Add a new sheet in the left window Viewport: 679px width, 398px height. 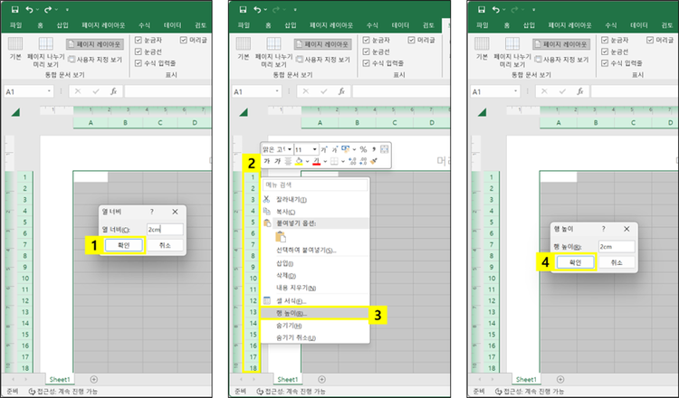tap(93, 379)
